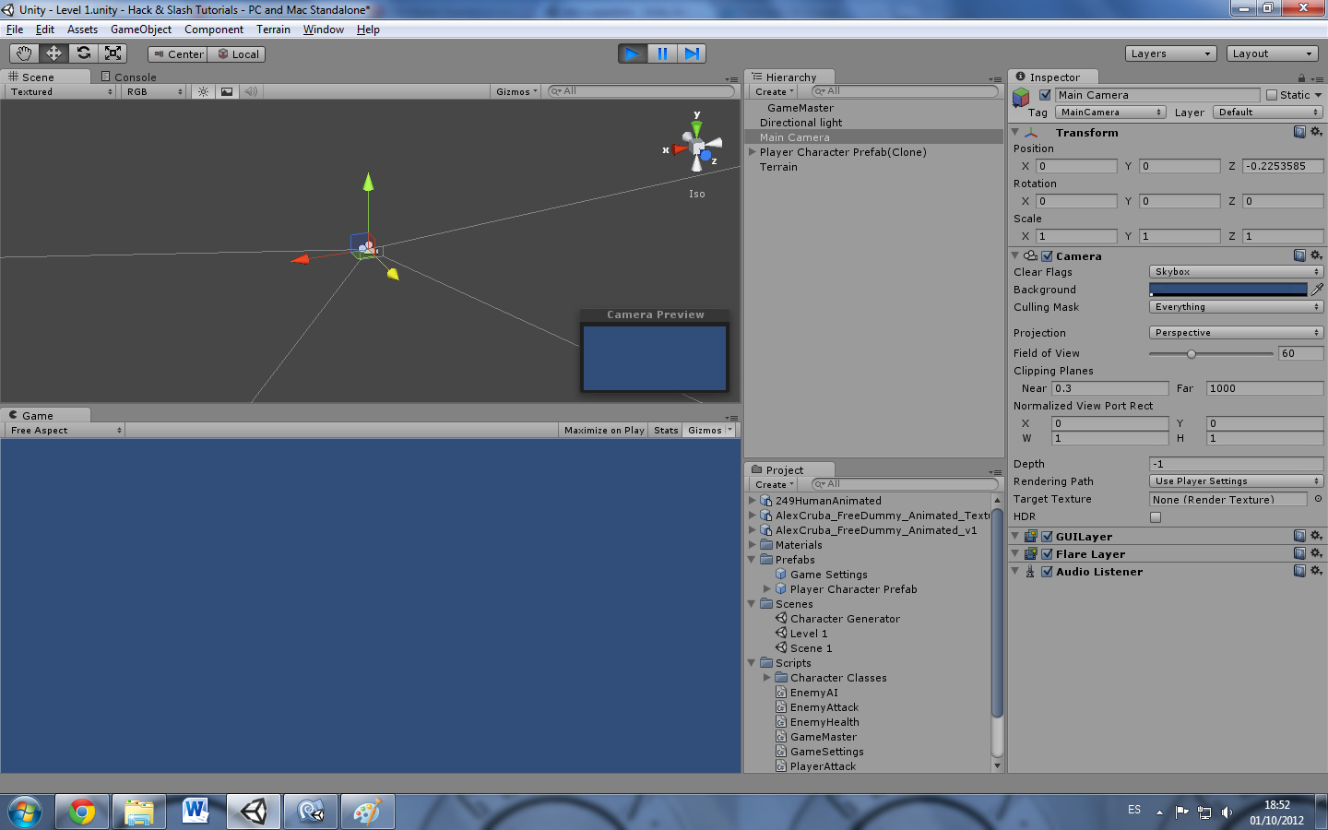Open Hierarchy Create menu
This screenshot has height=830, width=1328.
point(774,92)
